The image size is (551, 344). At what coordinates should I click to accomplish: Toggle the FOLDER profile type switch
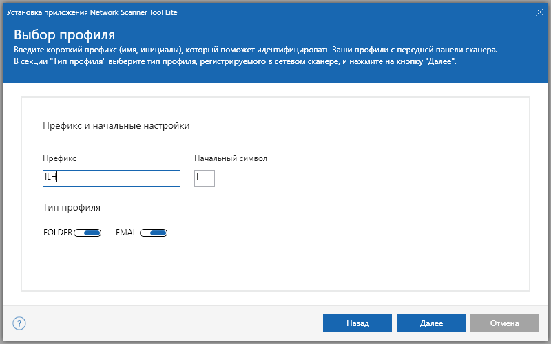point(87,233)
